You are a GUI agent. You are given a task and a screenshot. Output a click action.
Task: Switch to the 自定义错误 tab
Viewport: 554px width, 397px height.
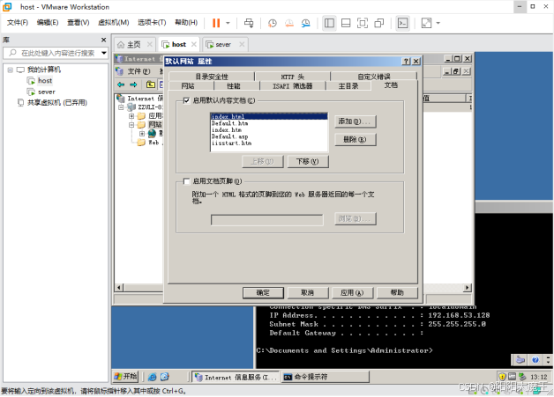pos(374,77)
